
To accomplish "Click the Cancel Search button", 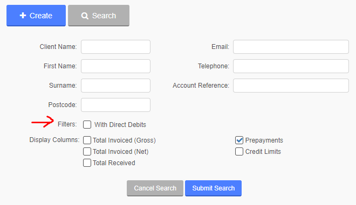I will click(x=155, y=188).
